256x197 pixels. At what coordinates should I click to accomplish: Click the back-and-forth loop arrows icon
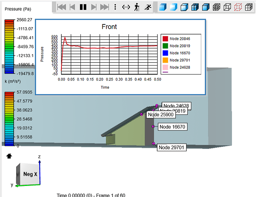pos(126,7)
